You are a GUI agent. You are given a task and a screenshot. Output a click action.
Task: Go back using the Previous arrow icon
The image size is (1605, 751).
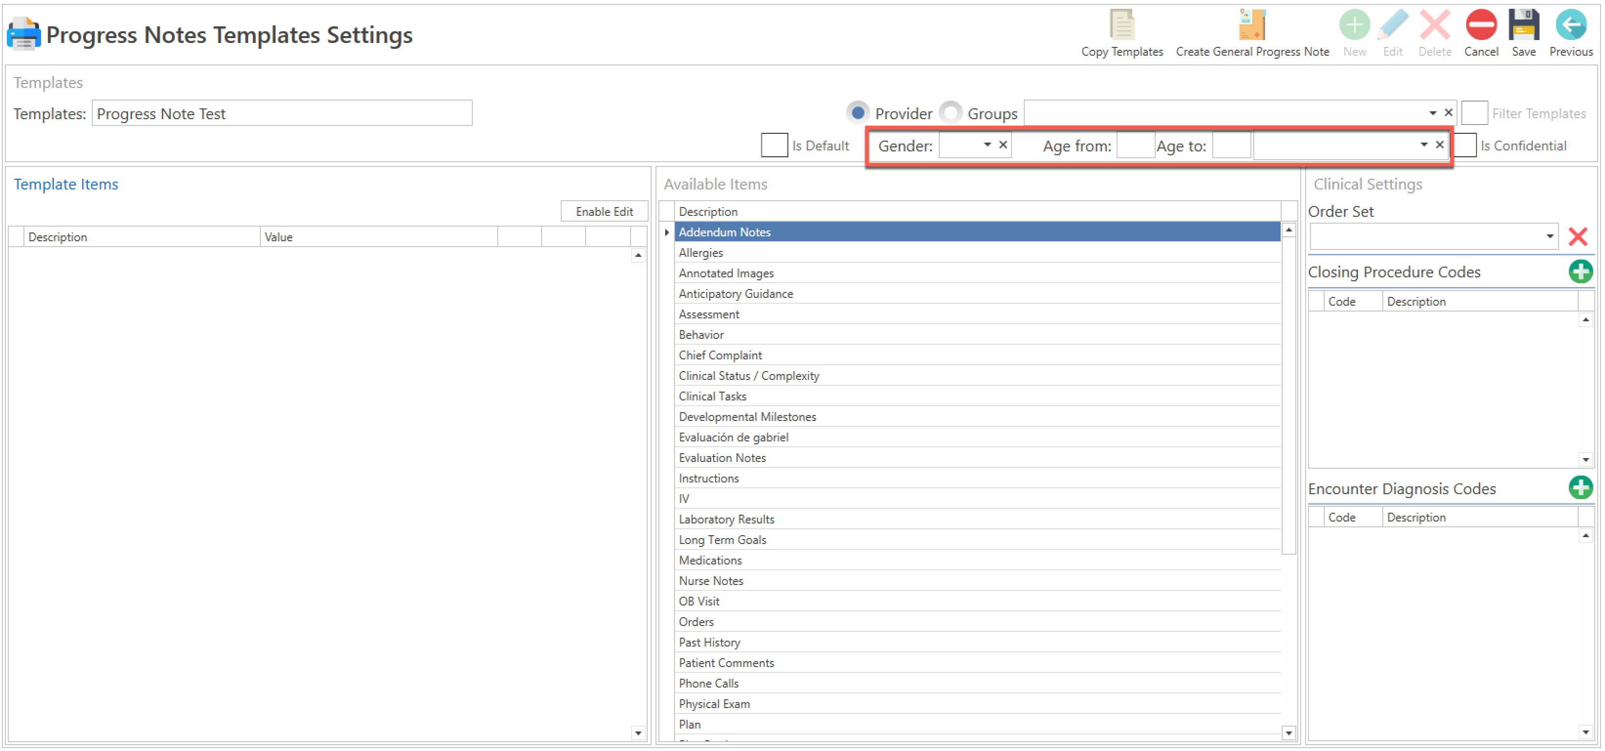coord(1570,25)
